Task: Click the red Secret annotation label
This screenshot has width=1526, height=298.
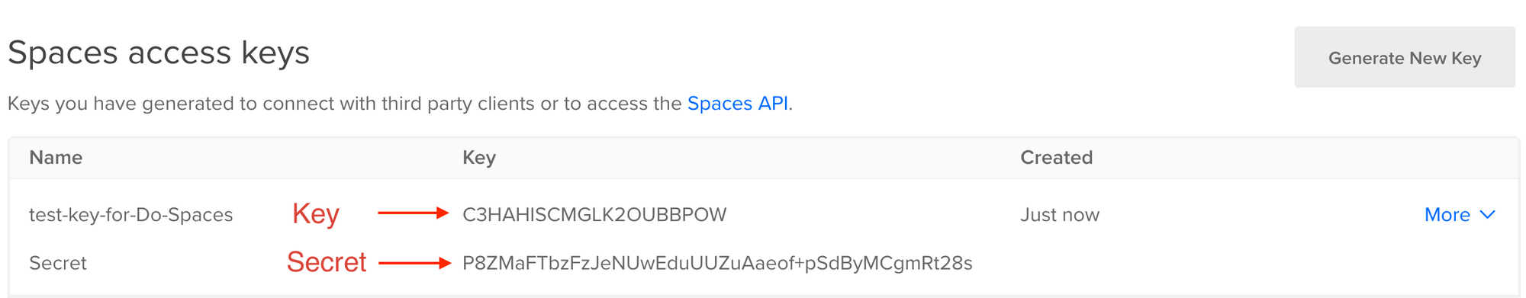Action: click(x=327, y=262)
